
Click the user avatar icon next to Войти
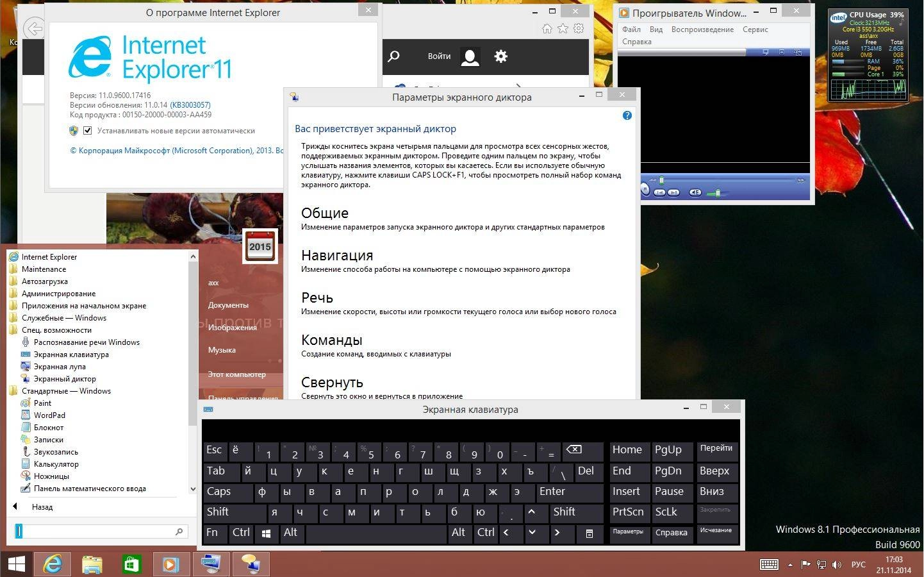[470, 57]
